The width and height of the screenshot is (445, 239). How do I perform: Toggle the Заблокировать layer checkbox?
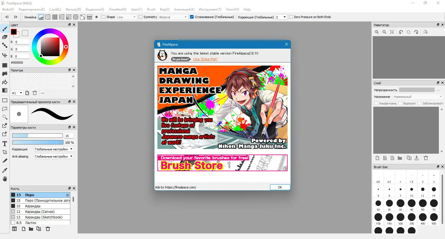tap(420, 103)
